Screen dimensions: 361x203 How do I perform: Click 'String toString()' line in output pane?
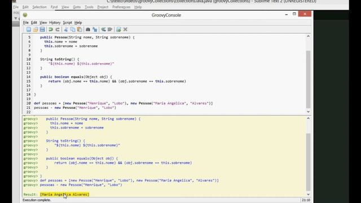(65, 140)
